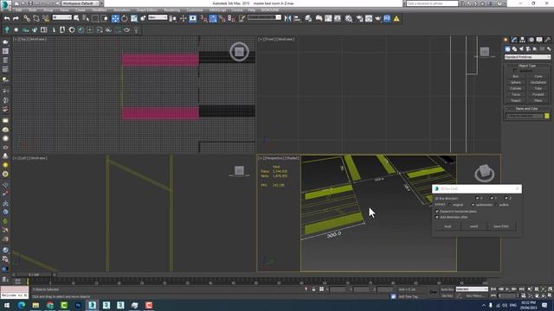The width and height of the screenshot is (554, 311).
Task: Toggle the Z direction checkbox
Action: (506, 198)
